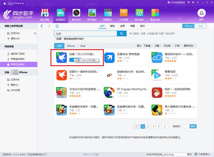The height and width of the screenshot is (157, 214).
Task: Select the 应用 tab
Action: pos(122,26)
